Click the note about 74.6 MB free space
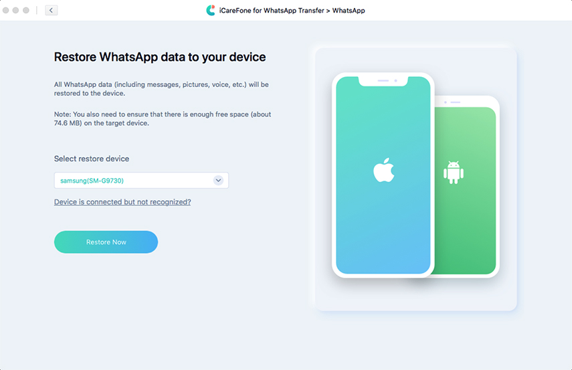 163,118
